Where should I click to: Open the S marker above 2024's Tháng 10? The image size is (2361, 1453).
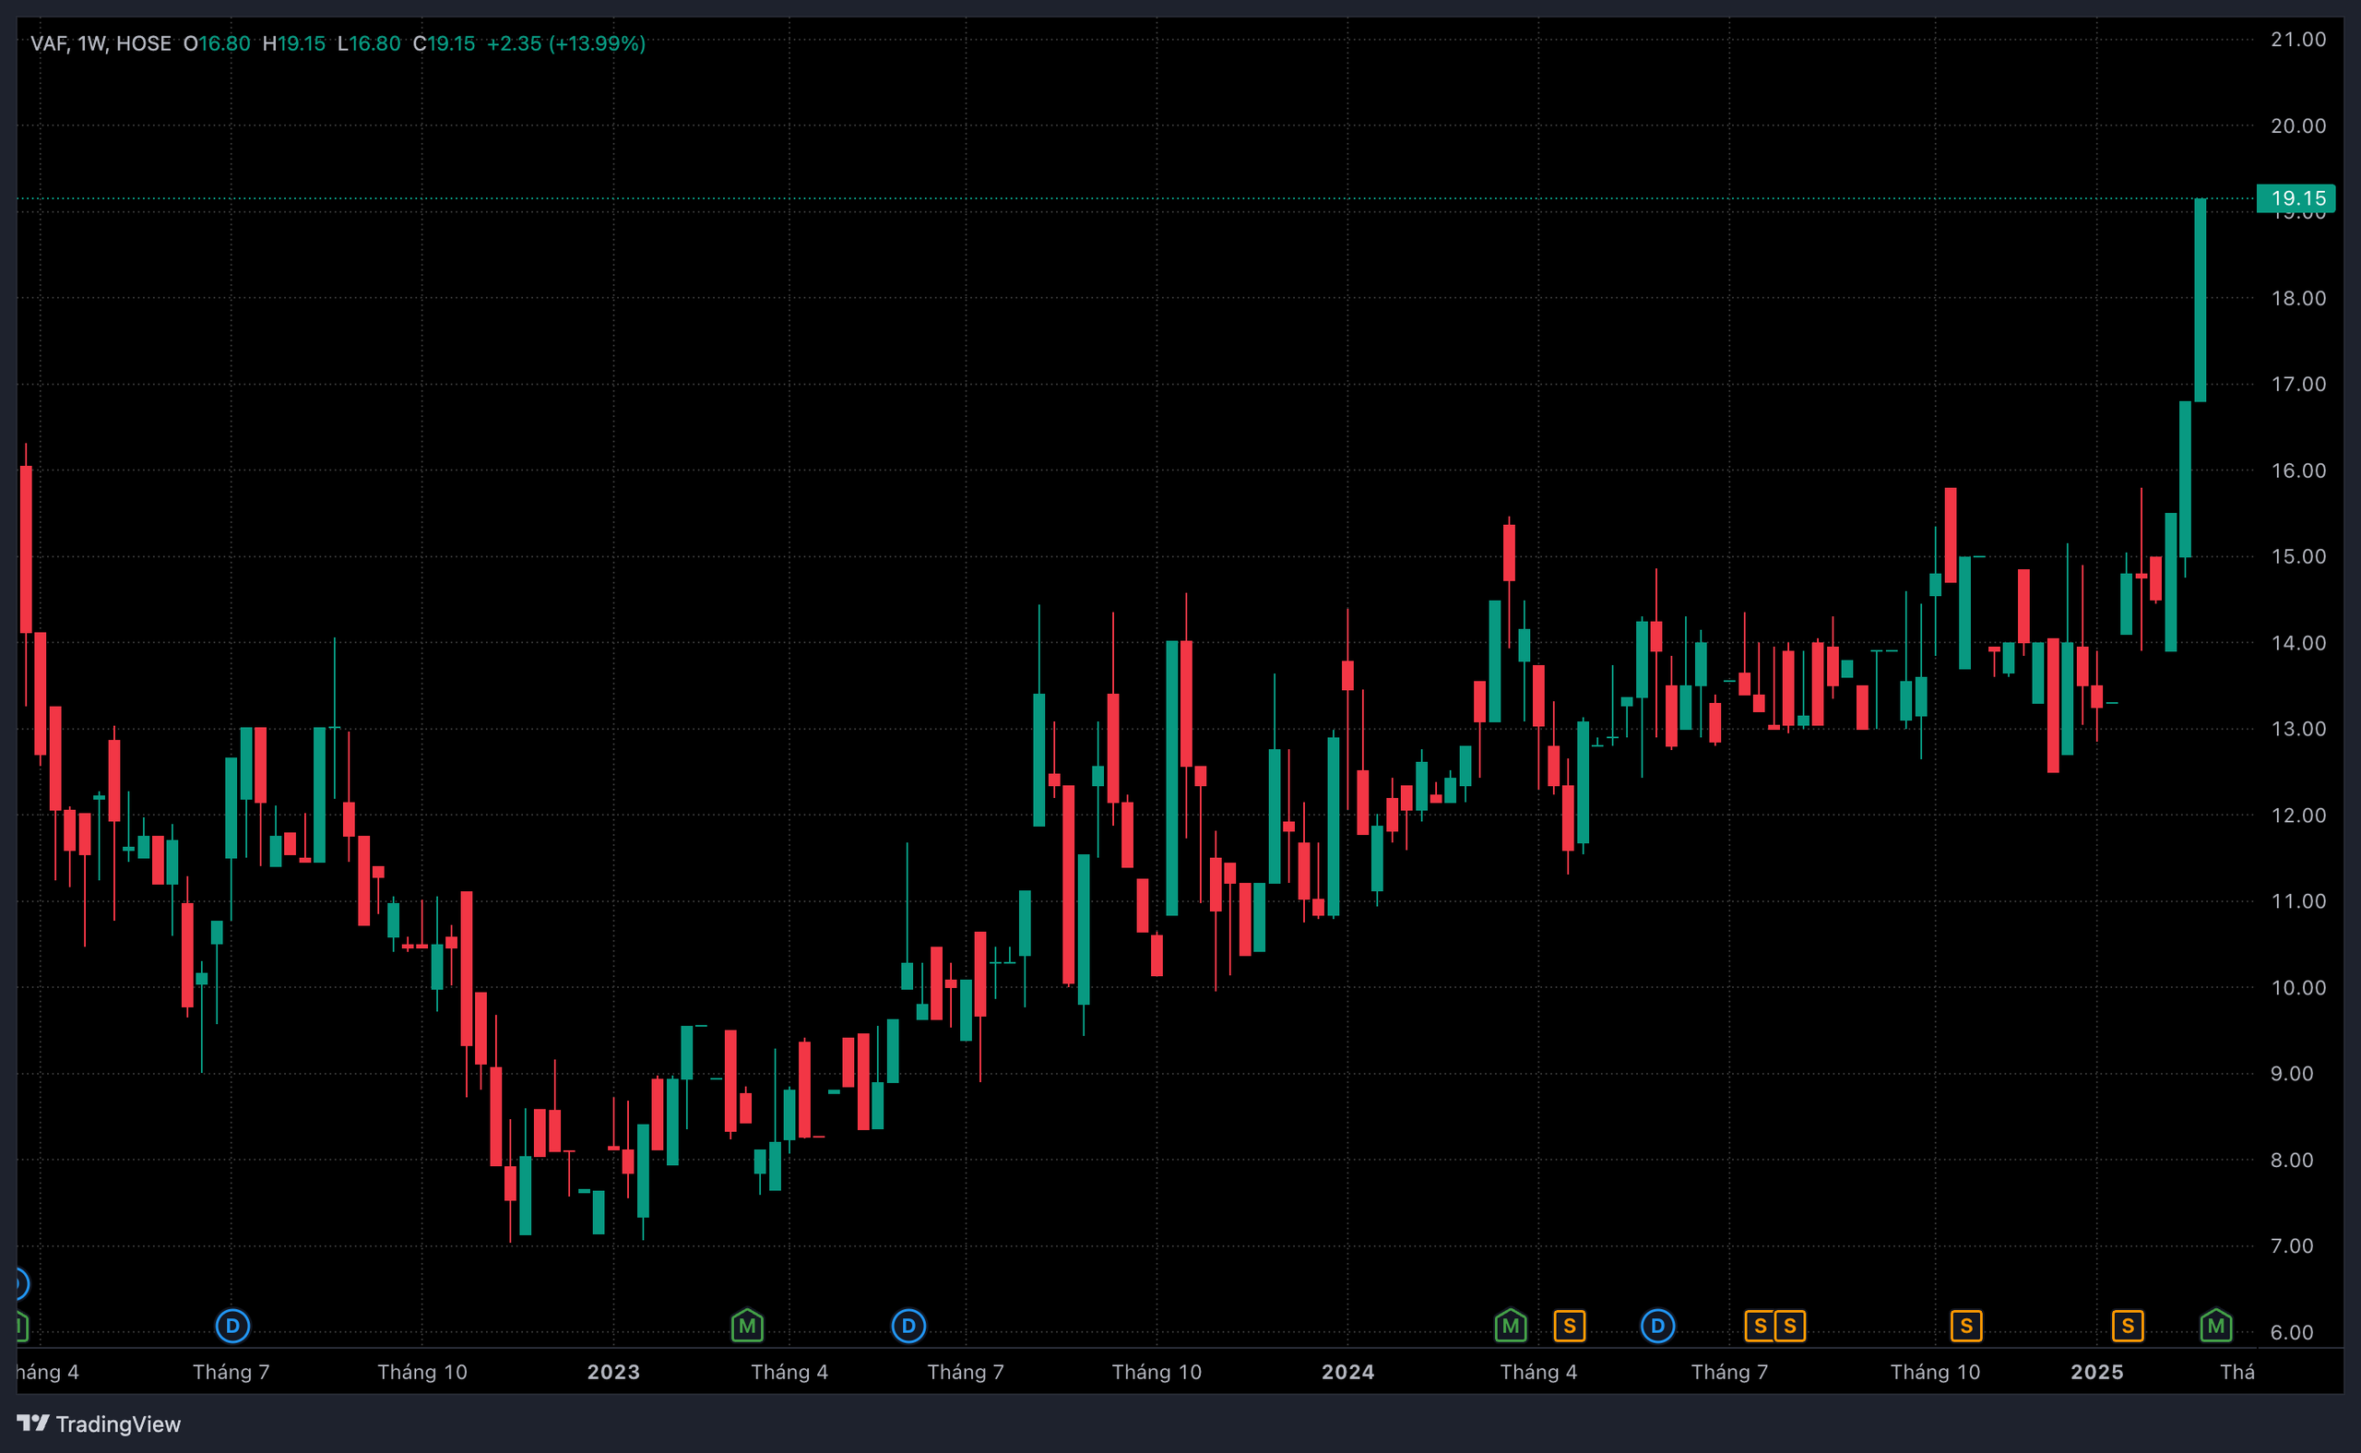[1966, 1327]
